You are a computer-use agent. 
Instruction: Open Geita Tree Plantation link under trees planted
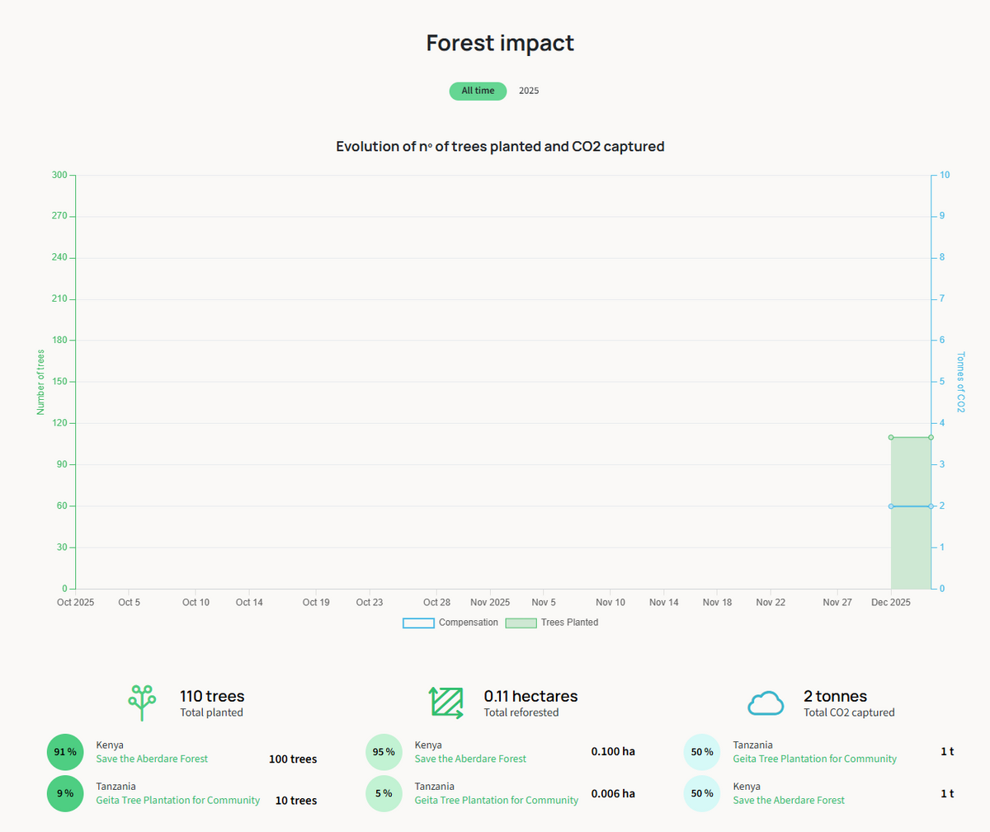coord(177,800)
